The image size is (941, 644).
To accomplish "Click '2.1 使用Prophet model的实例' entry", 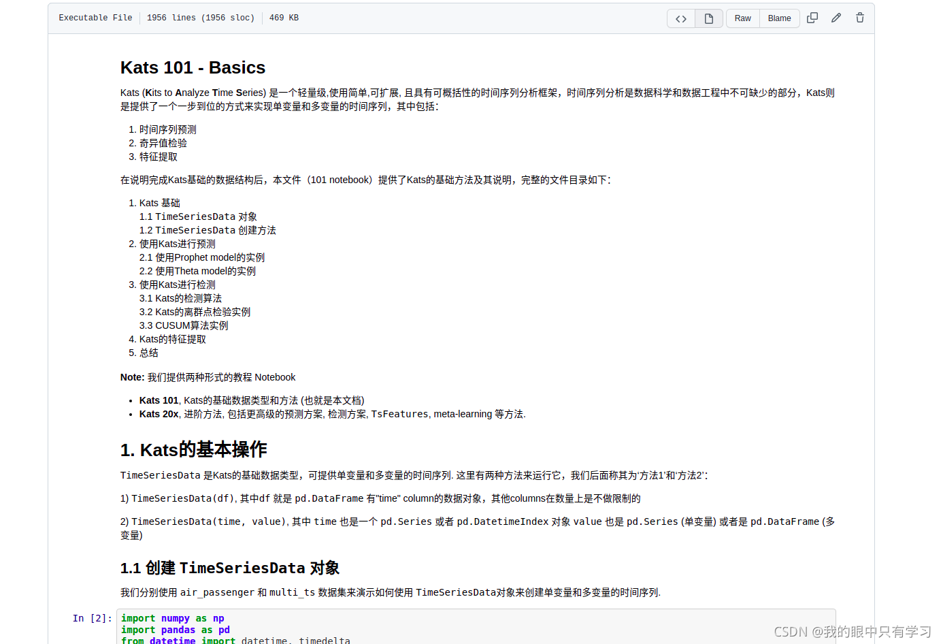I will [x=202, y=257].
